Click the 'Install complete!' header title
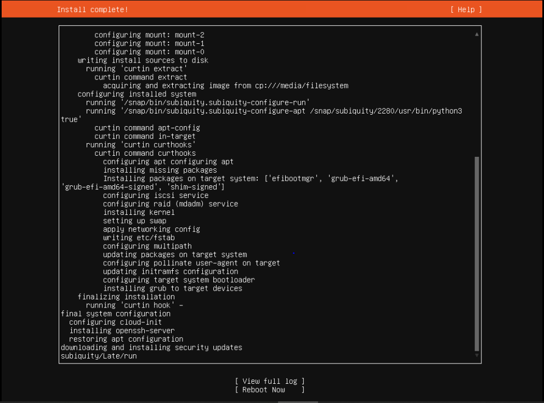Viewport: 544px width, 403px height. click(x=92, y=9)
